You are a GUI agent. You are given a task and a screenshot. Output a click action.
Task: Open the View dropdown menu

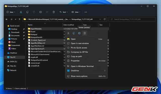coord(76,12)
